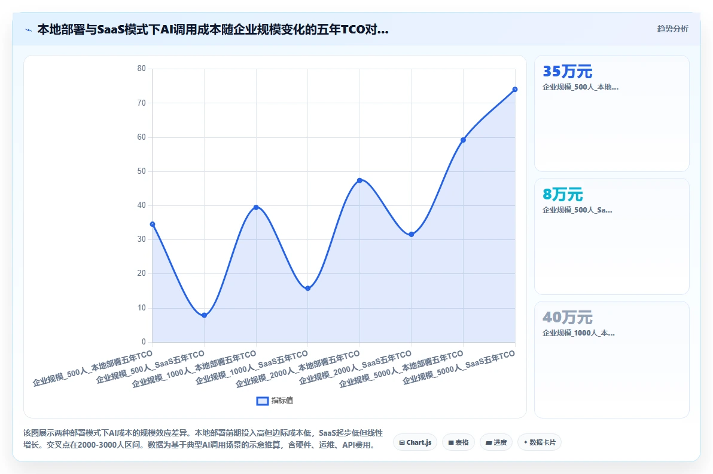Click the 指标值 legend label

[x=282, y=401]
